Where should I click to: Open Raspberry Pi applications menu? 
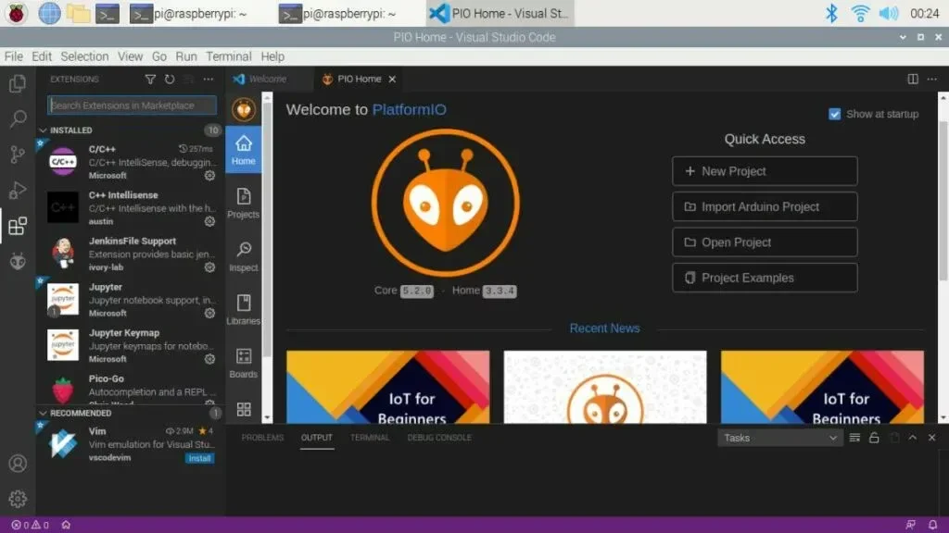[x=17, y=13]
